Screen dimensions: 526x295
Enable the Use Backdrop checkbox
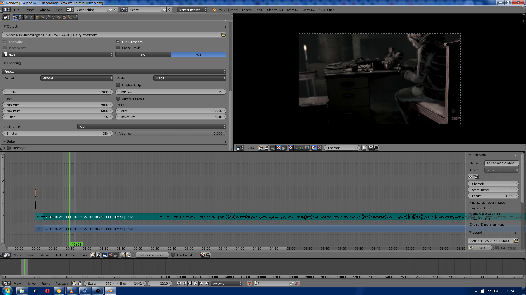(173, 255)
